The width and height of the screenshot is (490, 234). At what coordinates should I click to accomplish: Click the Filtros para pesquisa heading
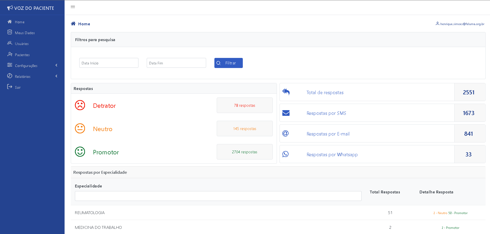pos(95,40)
